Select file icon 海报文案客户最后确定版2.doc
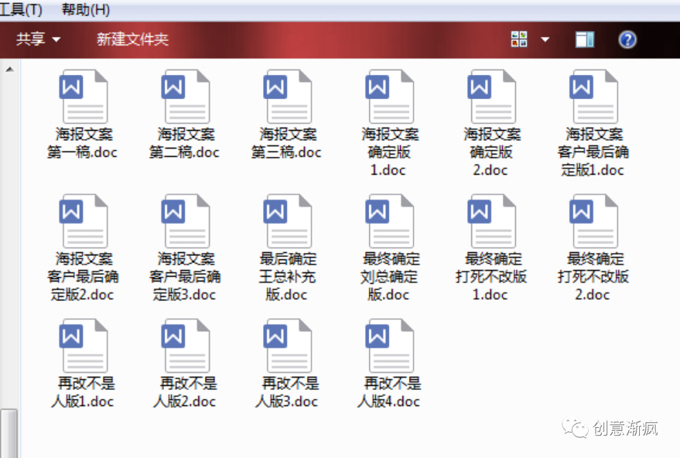Screen dimensions: 680x458 pos(83,221)
